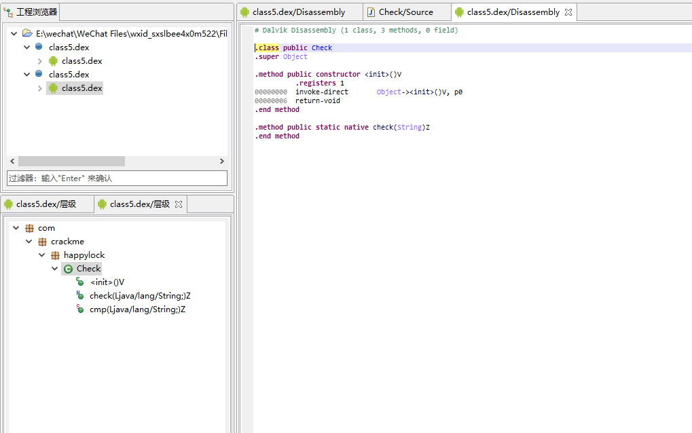The height and width of the screenshot is (433, 692).
Task: Click the project tree scrollbar right arrow
Action: click(x=222, y=162)
